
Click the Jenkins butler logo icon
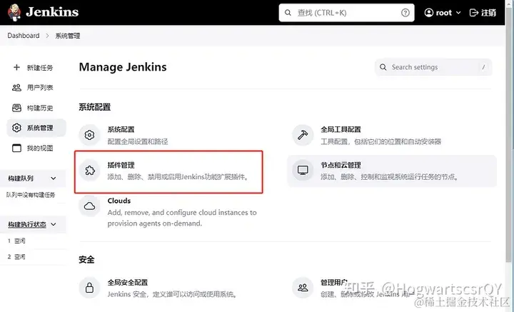[14, 12]
